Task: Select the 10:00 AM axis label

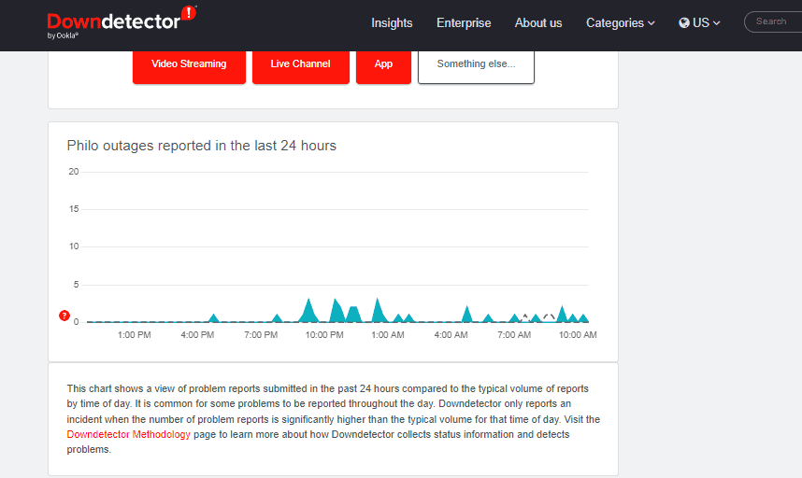Action: [x=578, y=335]
